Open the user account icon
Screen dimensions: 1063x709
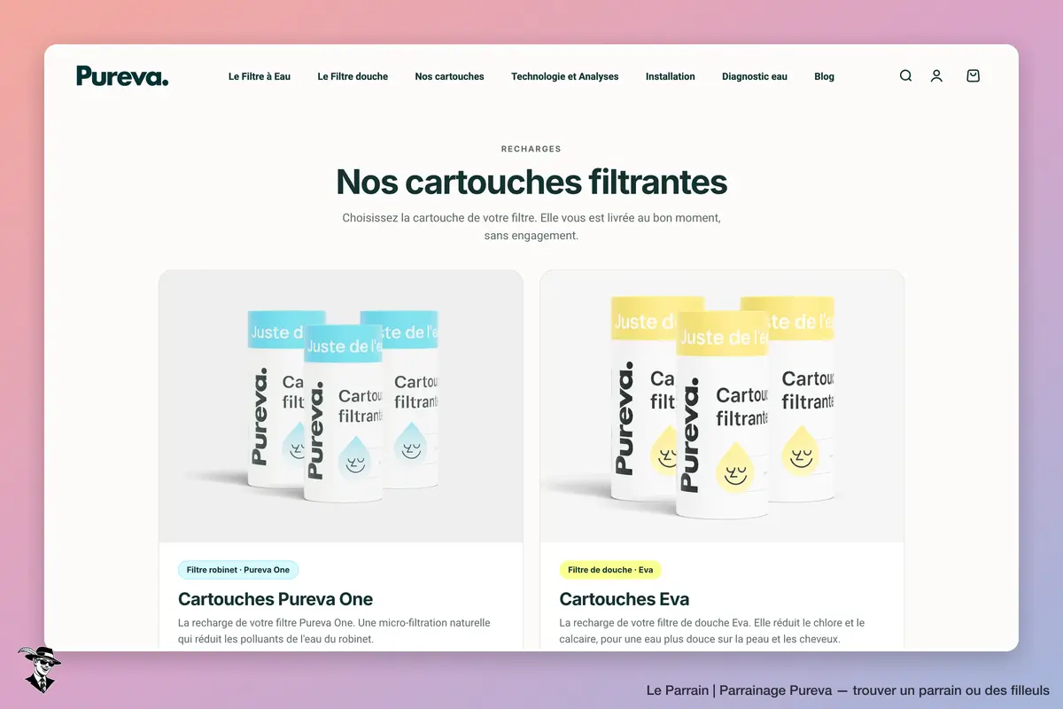936,76
